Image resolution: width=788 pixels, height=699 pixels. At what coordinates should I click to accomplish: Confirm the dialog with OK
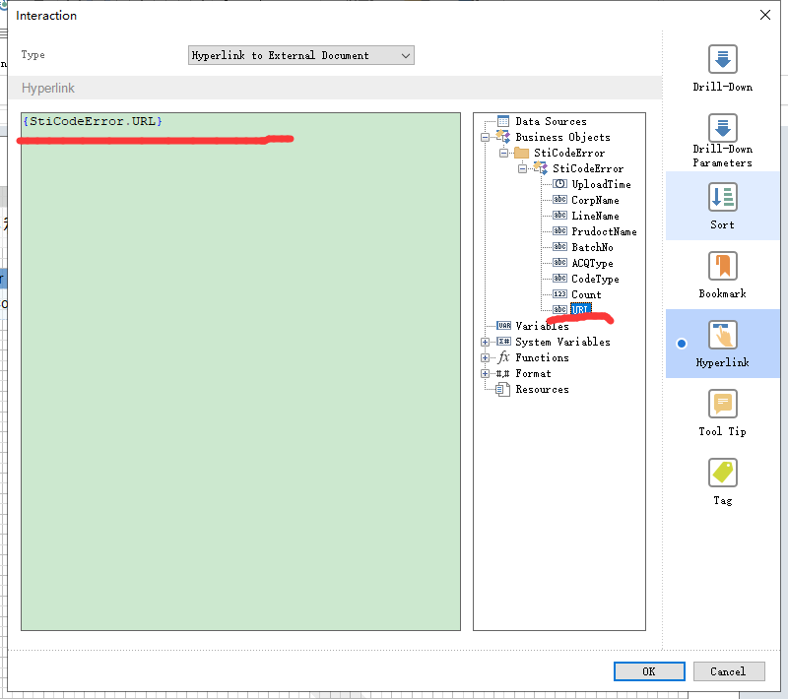(x=649, y=671)
